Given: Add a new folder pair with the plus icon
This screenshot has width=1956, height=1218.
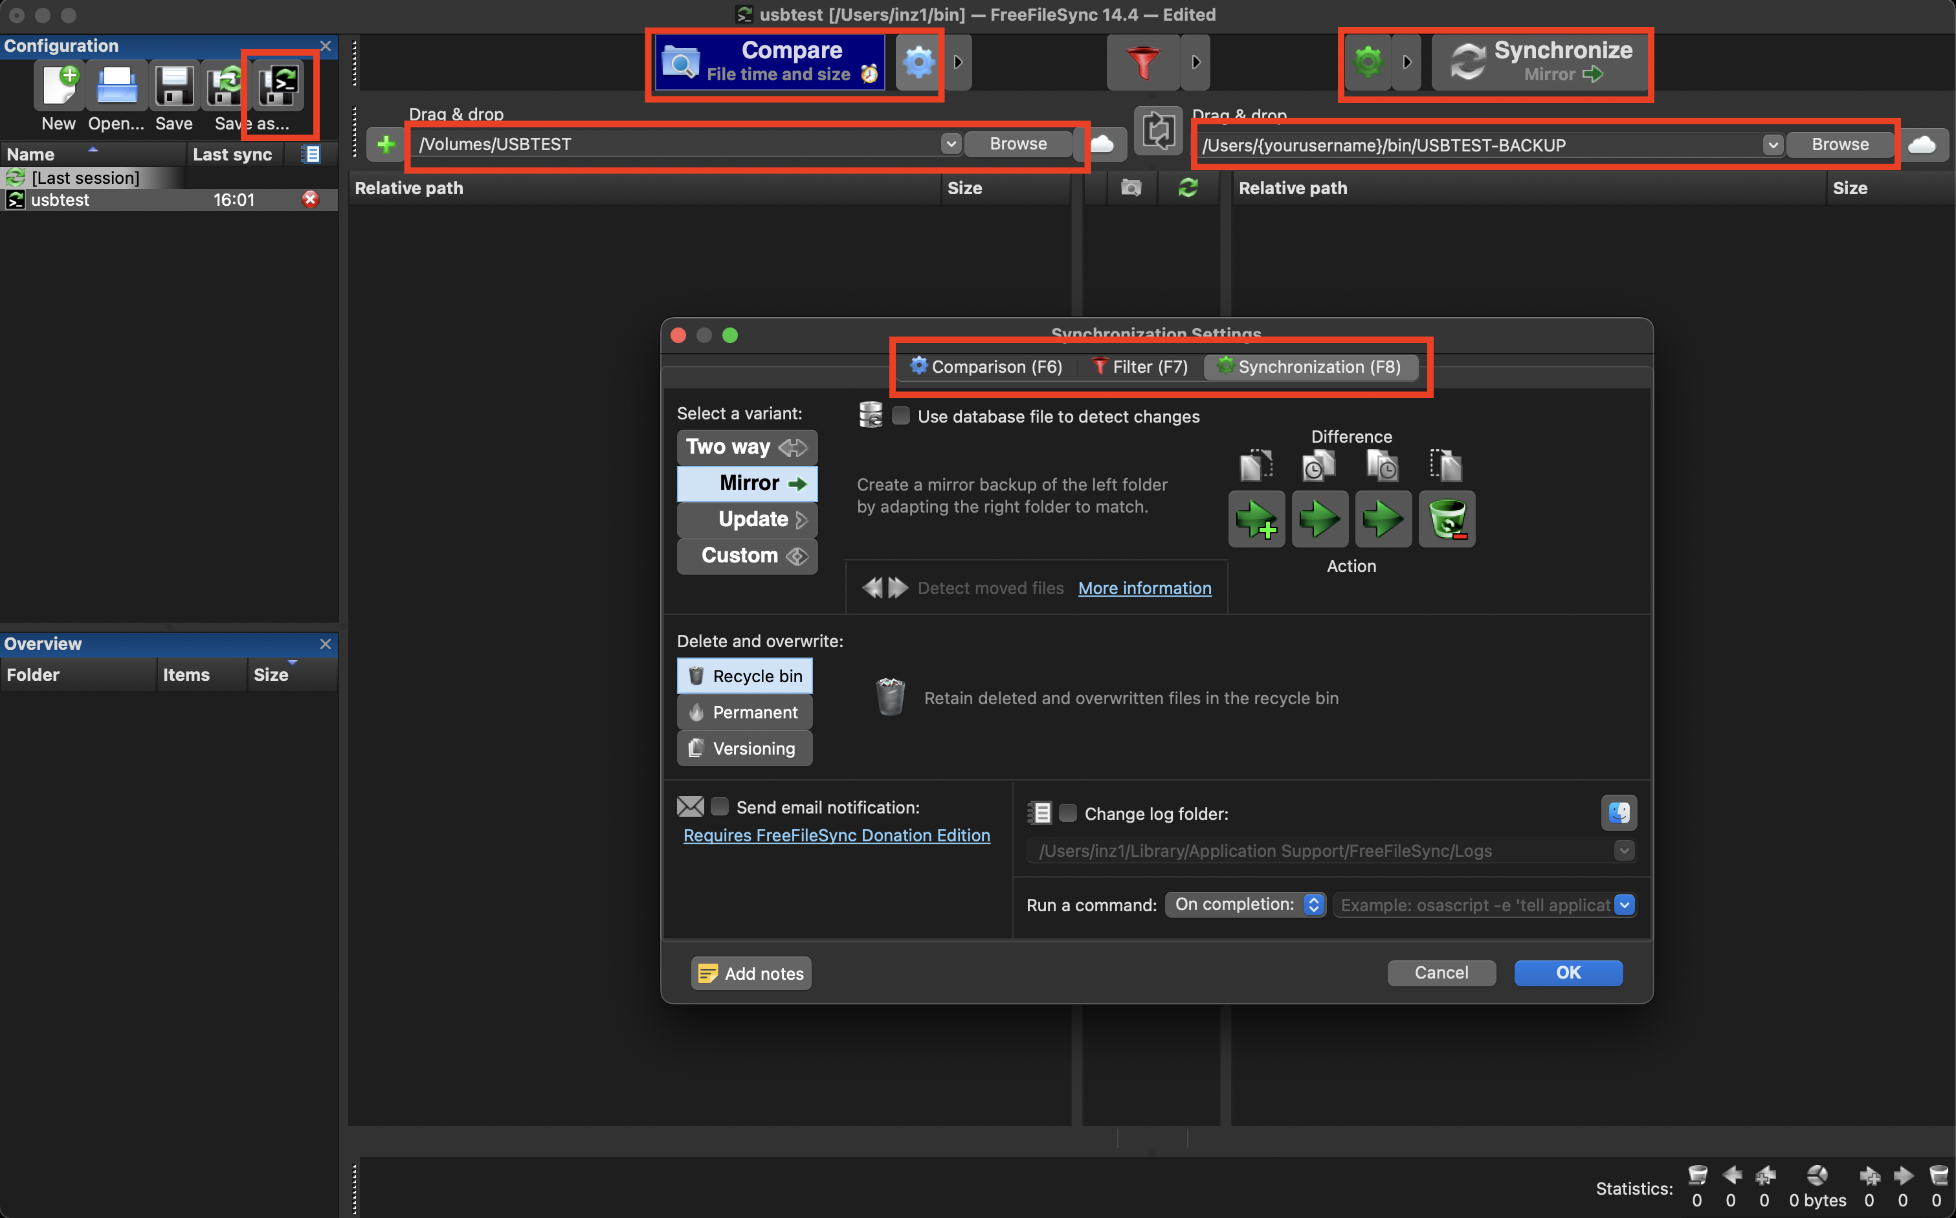Looking at the screenshot, I should [x=386, y=144].
